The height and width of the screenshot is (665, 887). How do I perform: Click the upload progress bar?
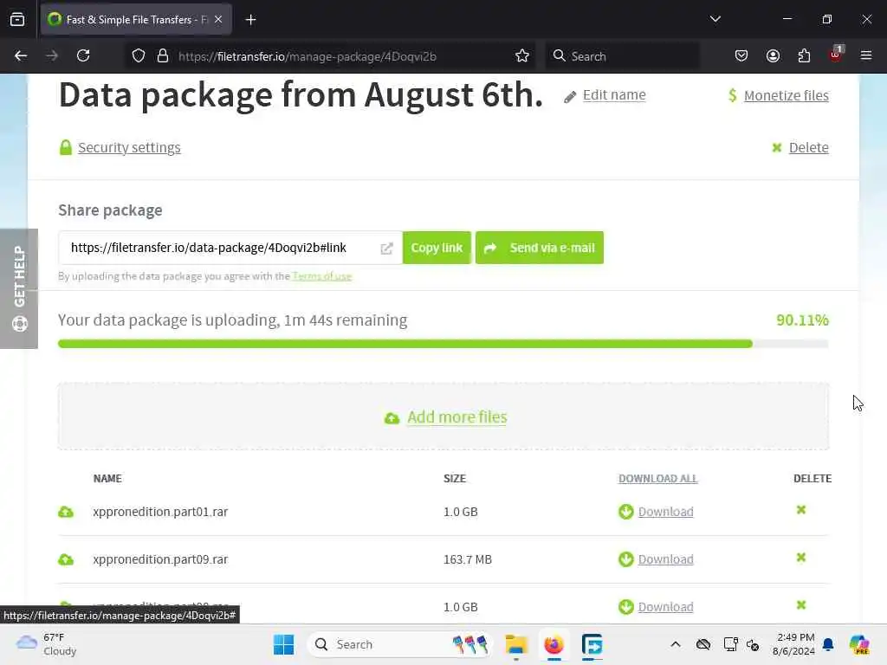443,344
